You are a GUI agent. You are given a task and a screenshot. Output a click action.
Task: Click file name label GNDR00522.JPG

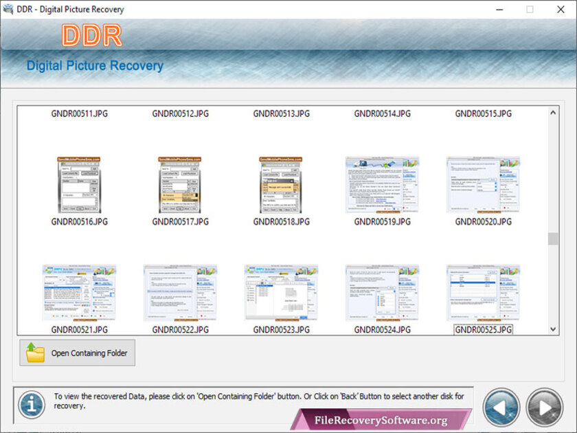click(x=180, y=329)
